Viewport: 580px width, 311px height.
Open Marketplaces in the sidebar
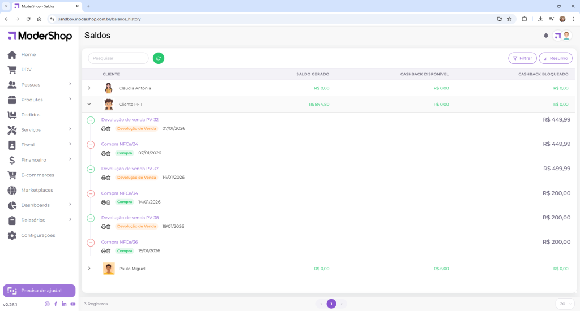(x=37, y=190)
